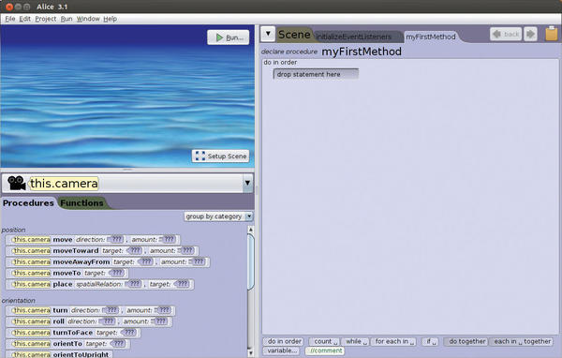Click the forward arrow next to back
This screenshot has height=358, width=562.
530,34
